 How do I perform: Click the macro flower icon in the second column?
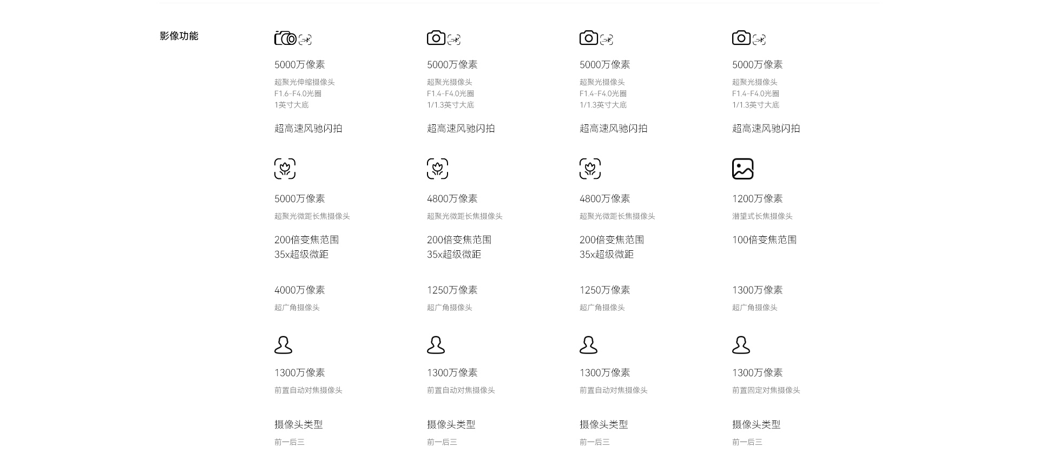[x=437, y=169]
